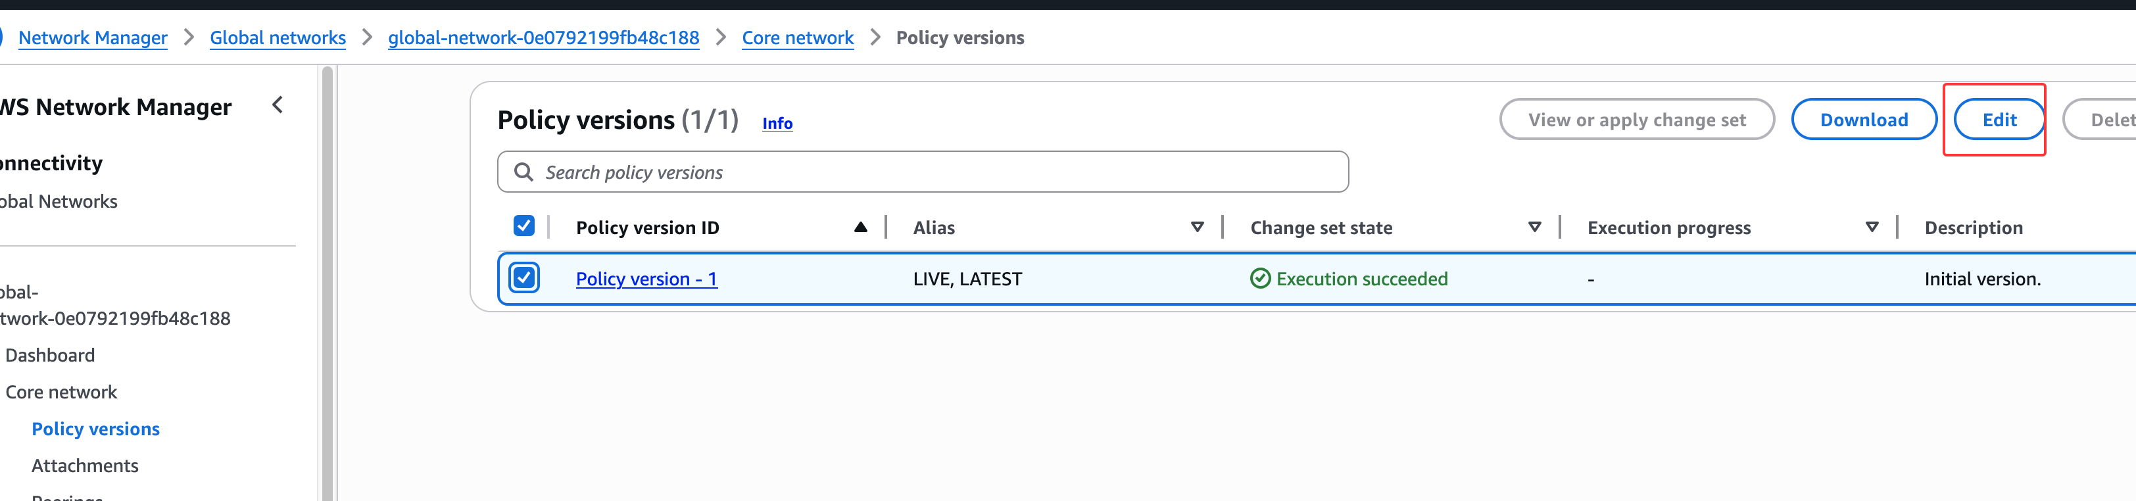Image resolution: width=2136 pixels, height=501 pixels.
Task: Sort by Policy version ID arrow
Action: [860, 227]
